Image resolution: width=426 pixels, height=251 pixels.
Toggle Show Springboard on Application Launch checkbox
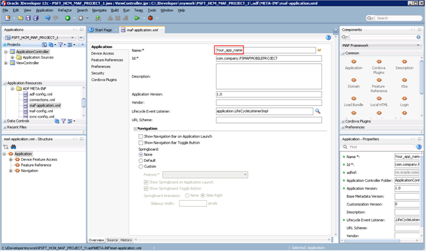pyautogui.click(x=146, y=182)
